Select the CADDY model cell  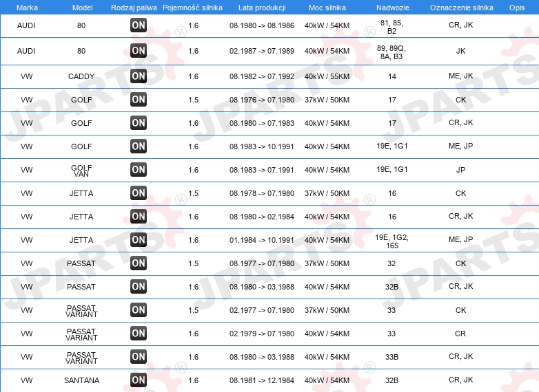point(81,76)
